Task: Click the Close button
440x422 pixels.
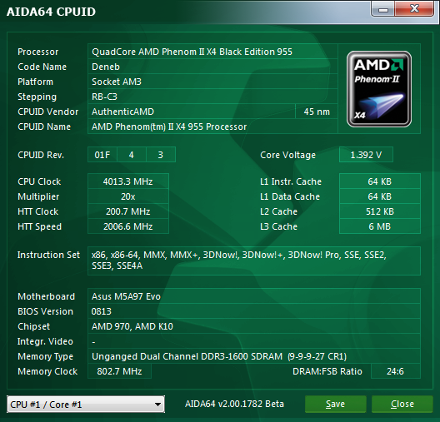Action: coord(402,404)
